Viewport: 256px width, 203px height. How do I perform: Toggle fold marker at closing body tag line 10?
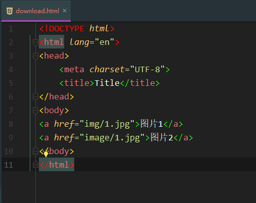[35, 150]
